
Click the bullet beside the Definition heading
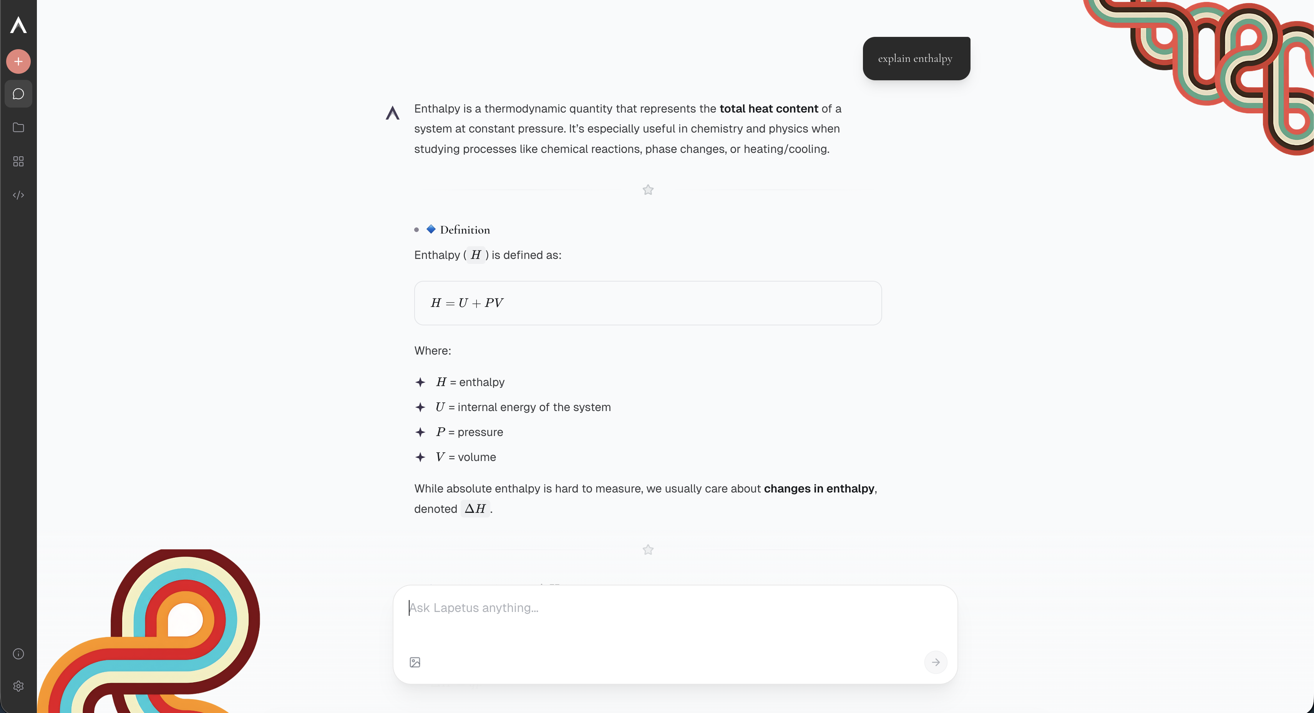(417, 229)
